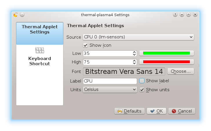Image resolution: width=211 pixels, height=131 pixels.
Task: Click the Source label text
Action: [x=74, y=37]
